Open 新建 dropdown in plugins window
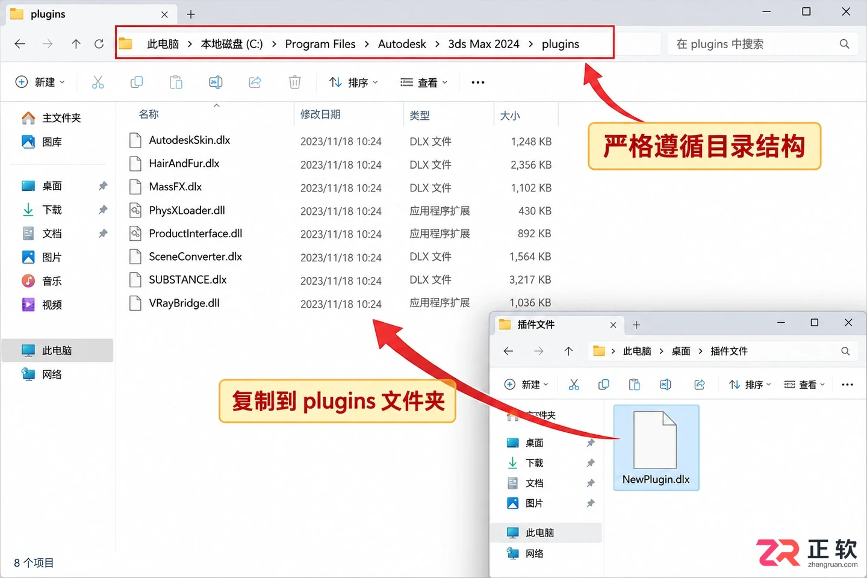867x578 pixels. (x=40, y=82)
